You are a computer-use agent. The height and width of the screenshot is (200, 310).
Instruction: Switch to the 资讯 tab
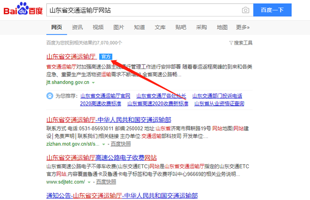77,27
